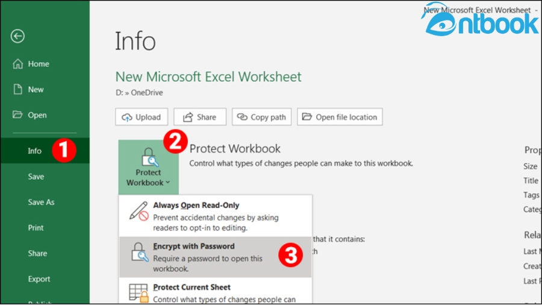The image size is (542, 305).
Task: Click the Open file location button
Action: [x=340, y=117]
